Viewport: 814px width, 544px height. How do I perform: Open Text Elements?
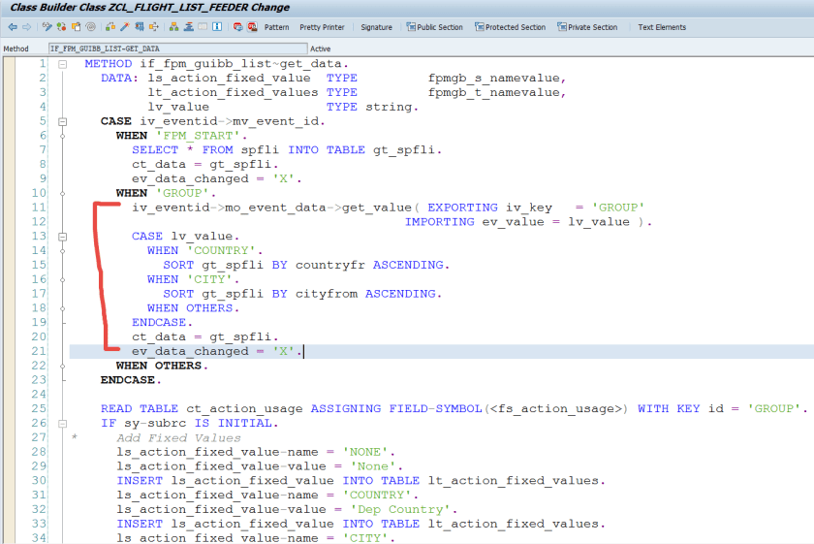(662, 27)
